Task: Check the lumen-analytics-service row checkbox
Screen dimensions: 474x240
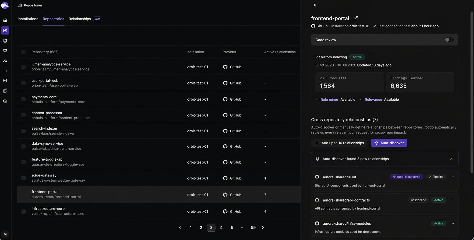Action: point(23,67)
